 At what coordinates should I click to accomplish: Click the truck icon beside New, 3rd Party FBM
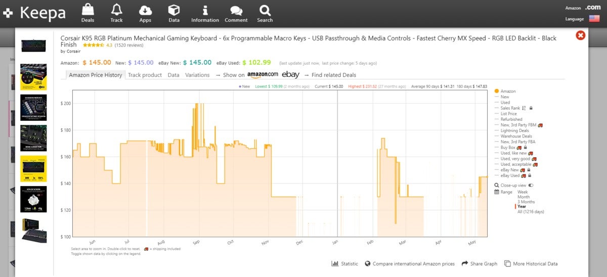pyautogui.click(x=540, y=125)
